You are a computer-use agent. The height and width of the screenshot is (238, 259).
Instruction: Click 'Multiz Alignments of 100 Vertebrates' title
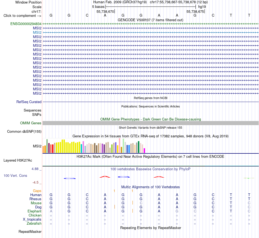[150, 187]
